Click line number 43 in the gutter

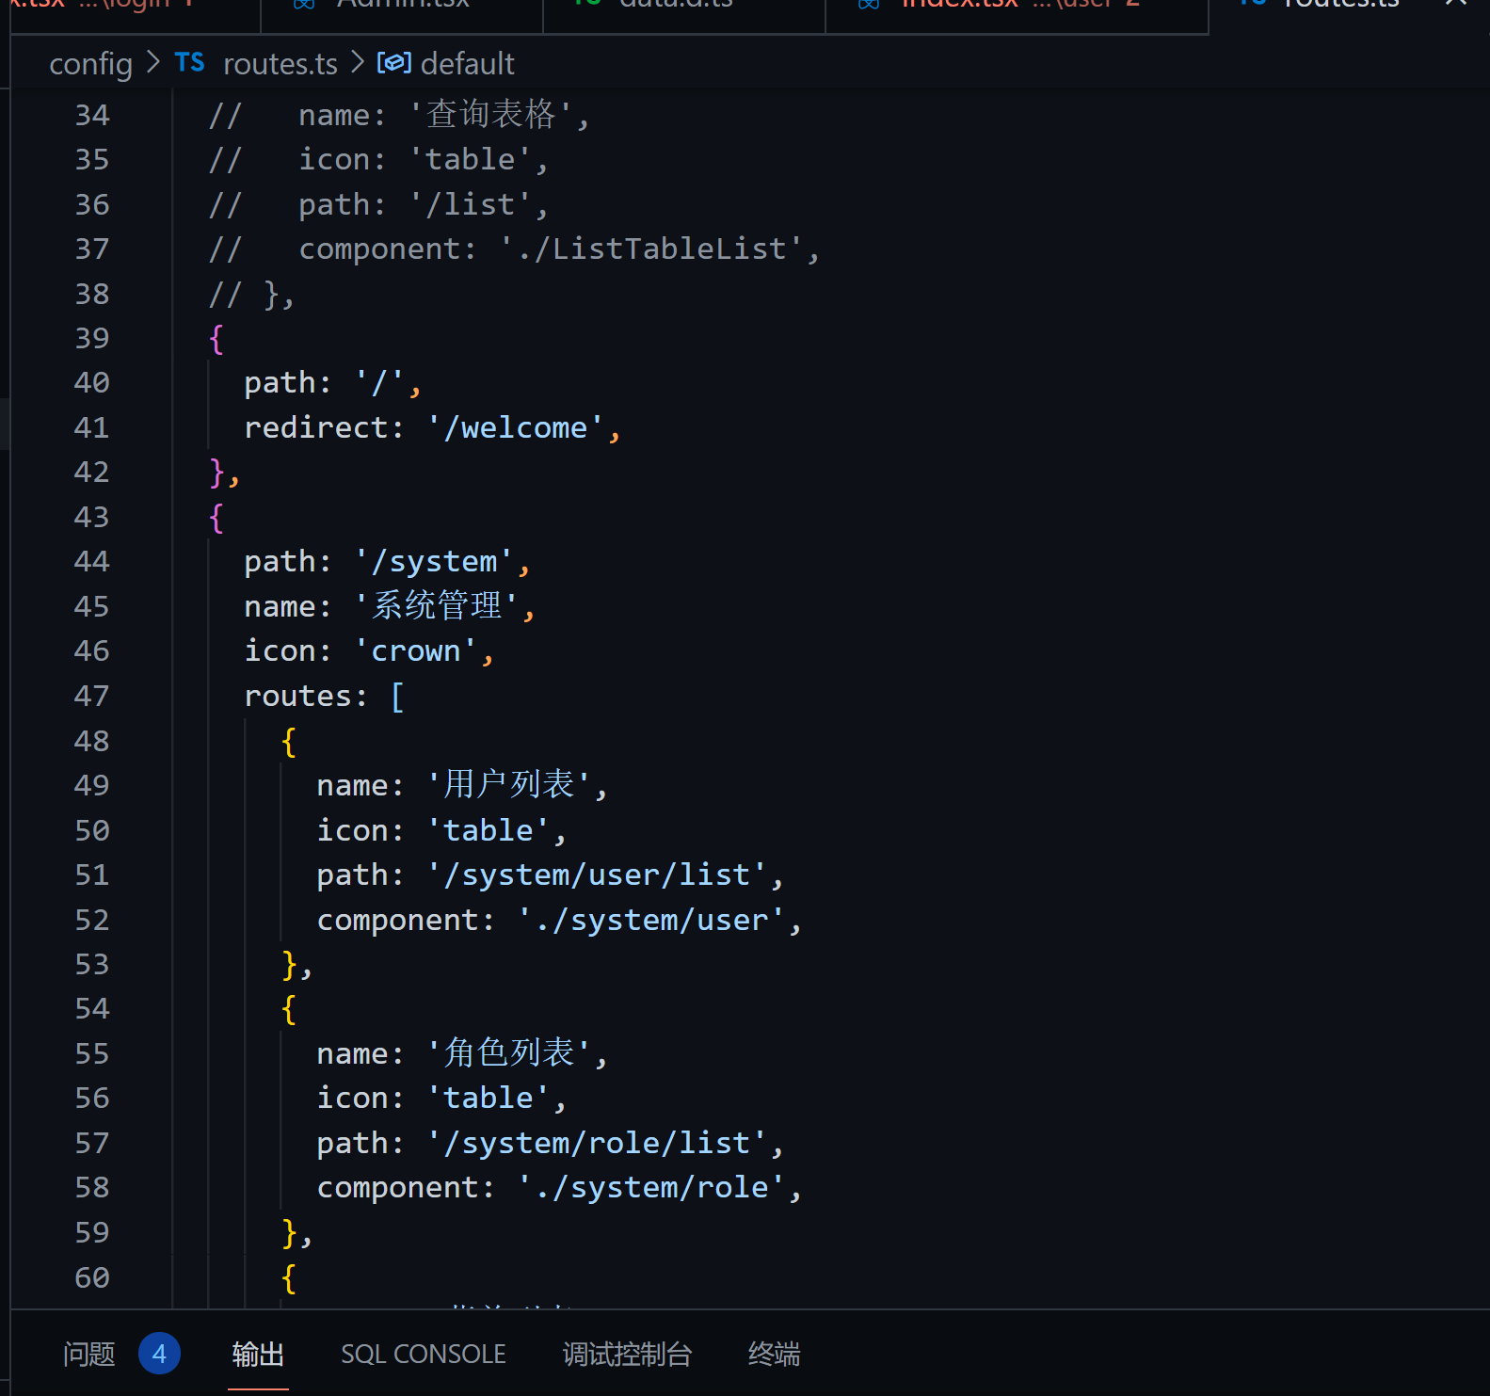(92, 517)
